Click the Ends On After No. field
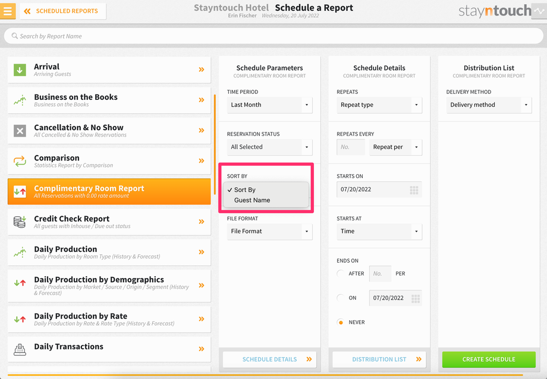 (x=380, y=274)
